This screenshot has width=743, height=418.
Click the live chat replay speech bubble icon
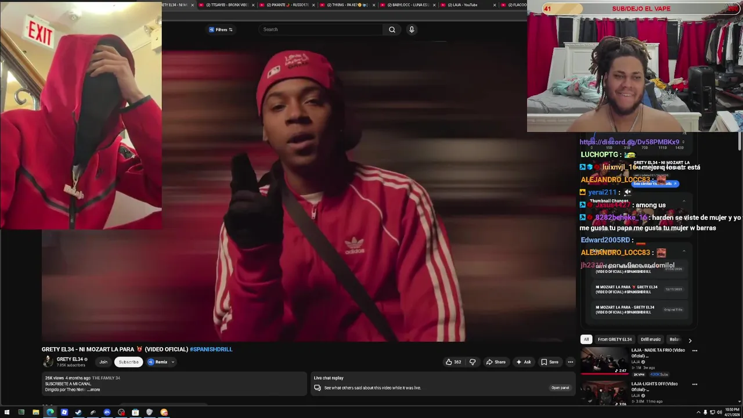(318, 387)
